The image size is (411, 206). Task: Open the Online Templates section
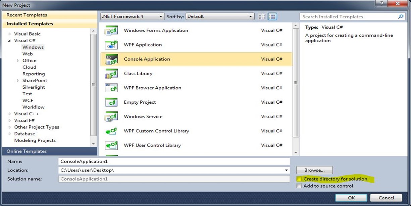point(50,151)
